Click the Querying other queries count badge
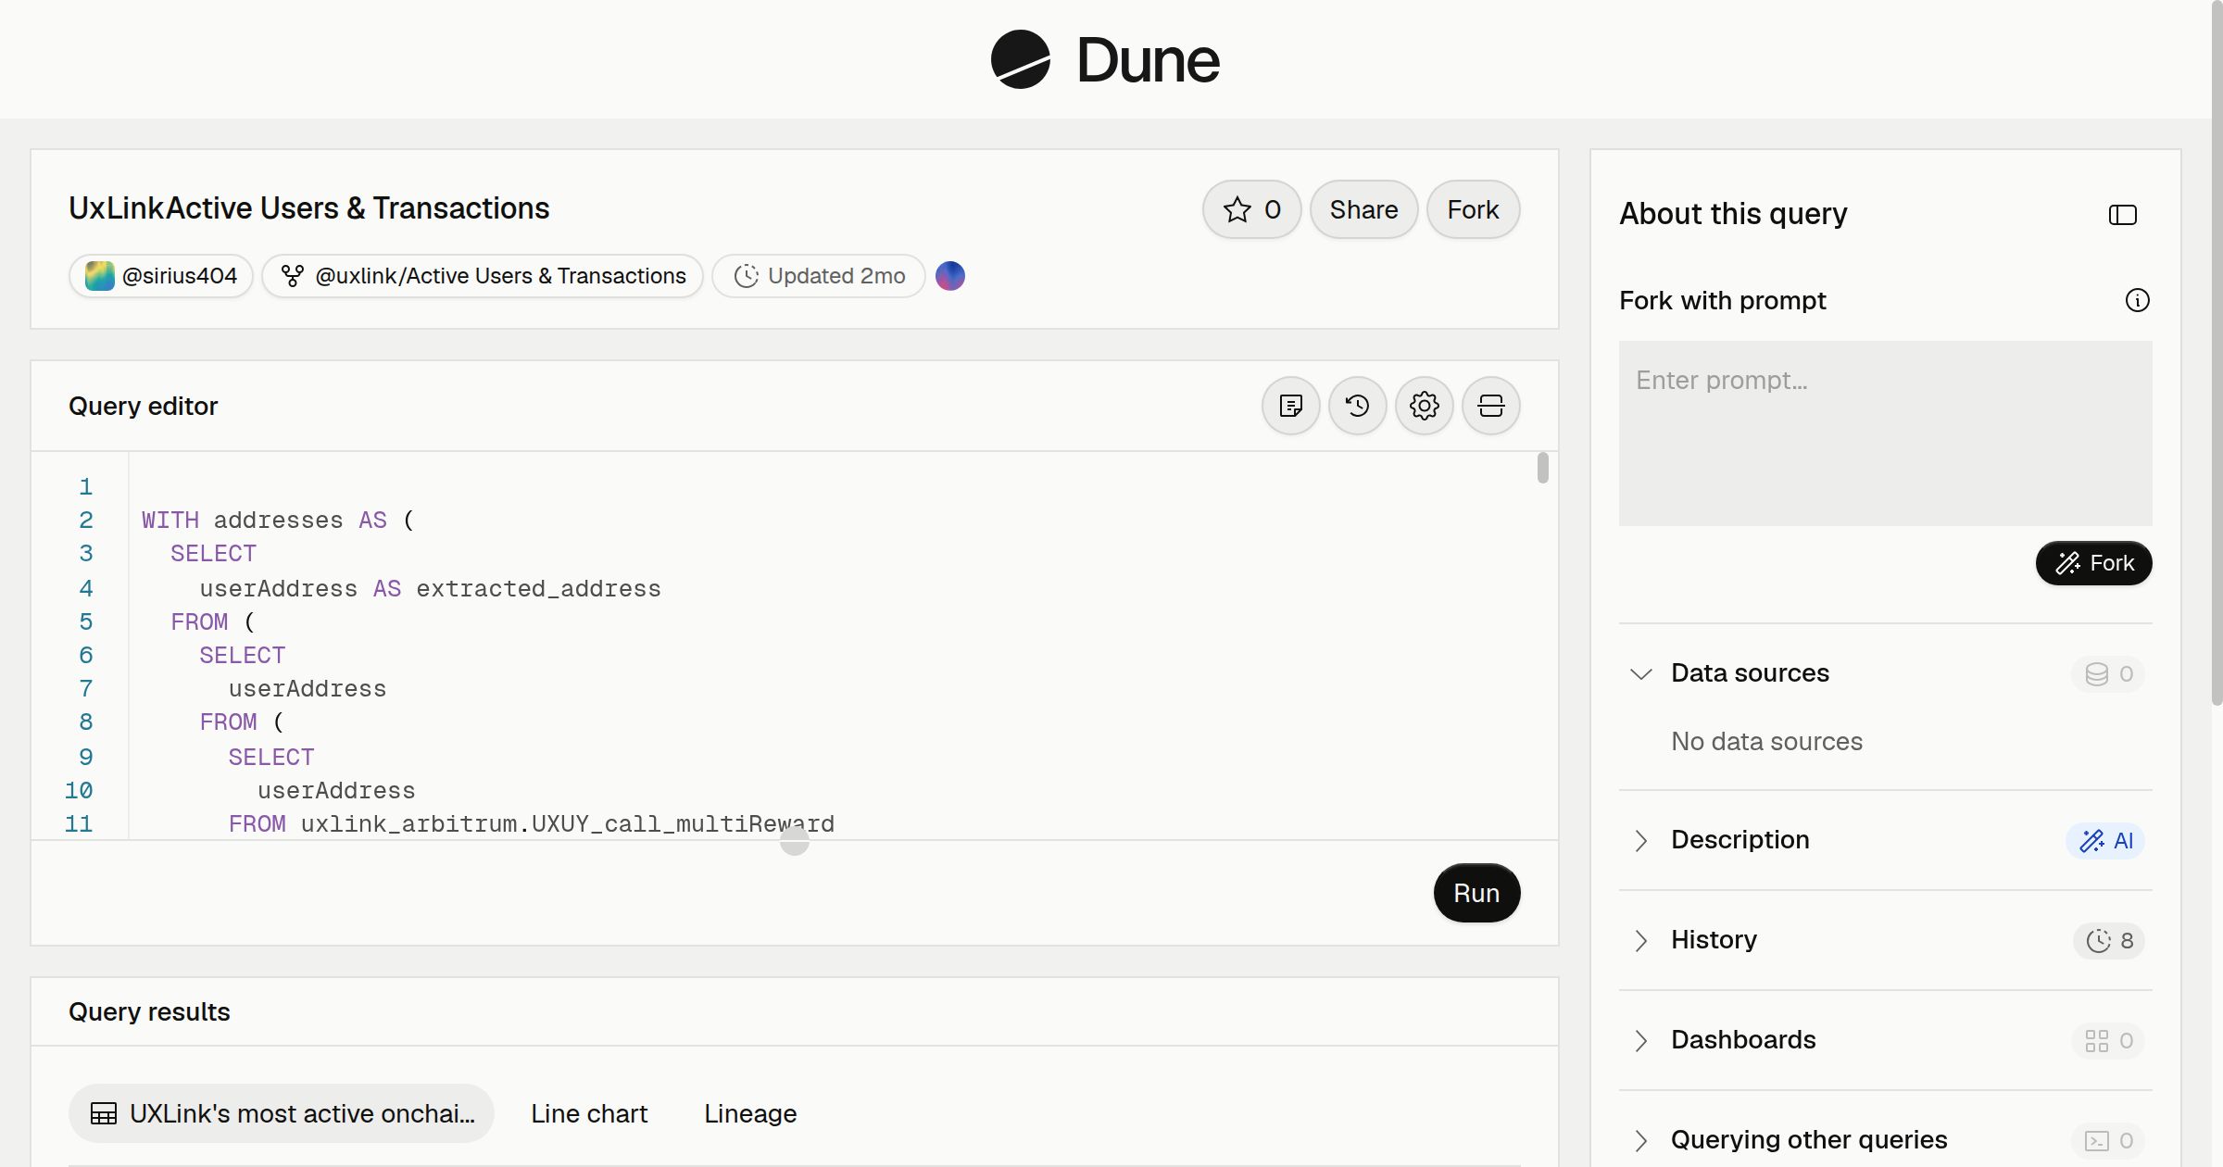2223x1167 pixels. (2108, 1140)
